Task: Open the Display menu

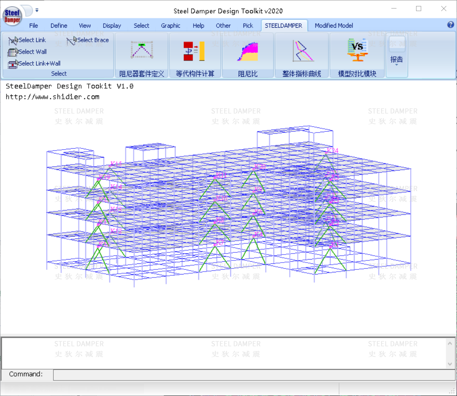Action: pos(112,26)
